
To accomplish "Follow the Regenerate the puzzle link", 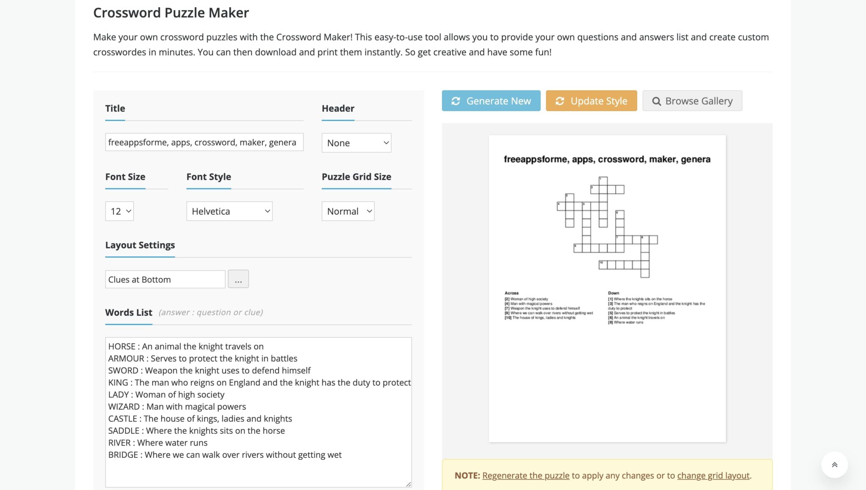I will pyautogui.click(x=526, y=475).
